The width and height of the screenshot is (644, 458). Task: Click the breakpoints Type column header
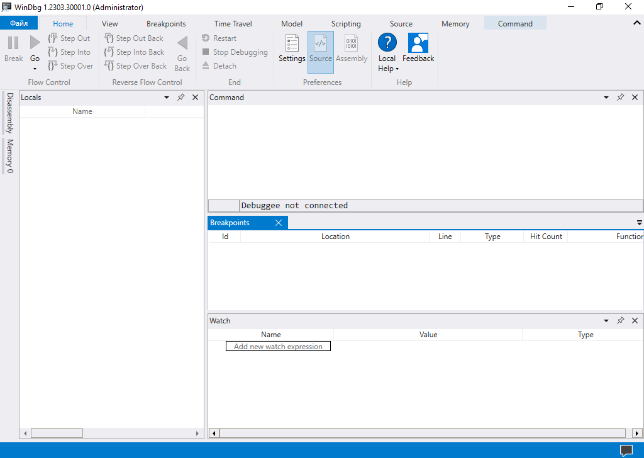point(492,237)
